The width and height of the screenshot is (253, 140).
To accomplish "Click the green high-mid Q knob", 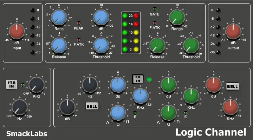I will (169, 113).
